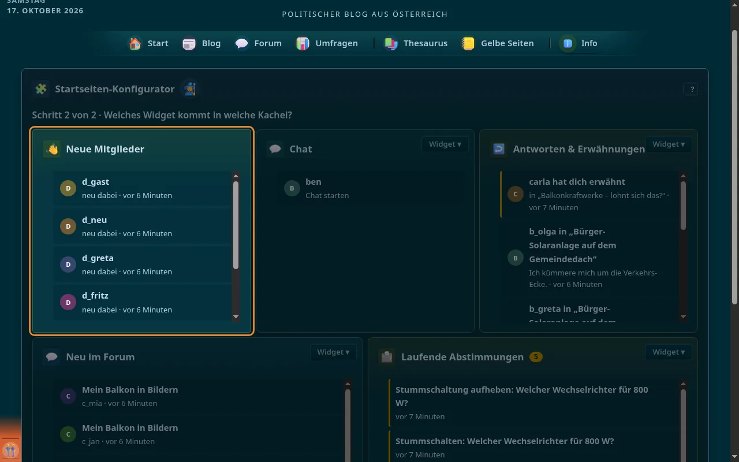Open "Chat starten" with ben
The image size is (739, 462).
tap(370, 188)
